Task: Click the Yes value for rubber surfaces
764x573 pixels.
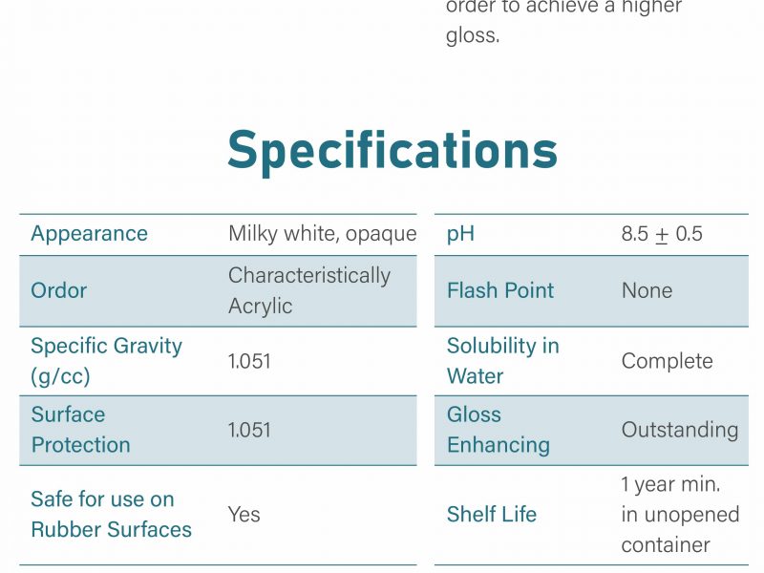Action: click(x=244, y=515)
